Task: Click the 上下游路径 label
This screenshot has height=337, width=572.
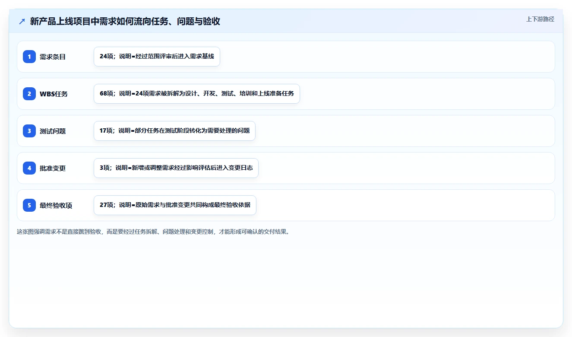Action: [x=540, y=19]
